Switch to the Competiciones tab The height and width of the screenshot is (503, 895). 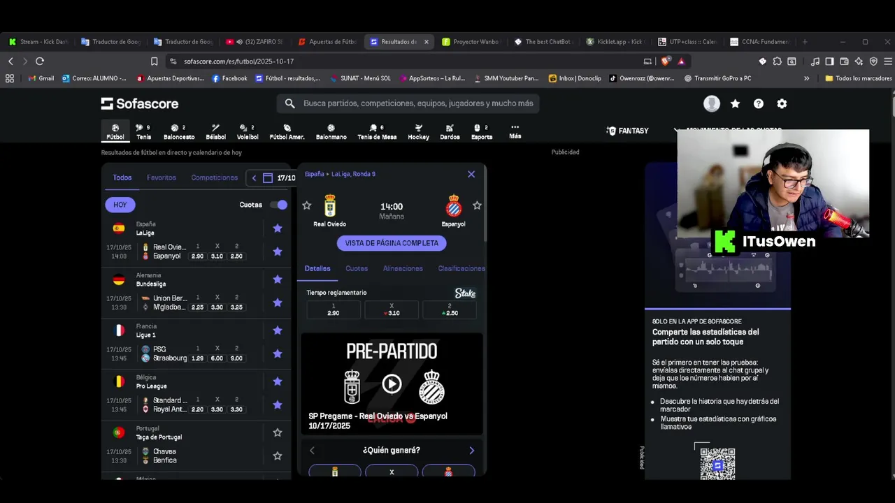pyautogui.click(x=215, y=177)
